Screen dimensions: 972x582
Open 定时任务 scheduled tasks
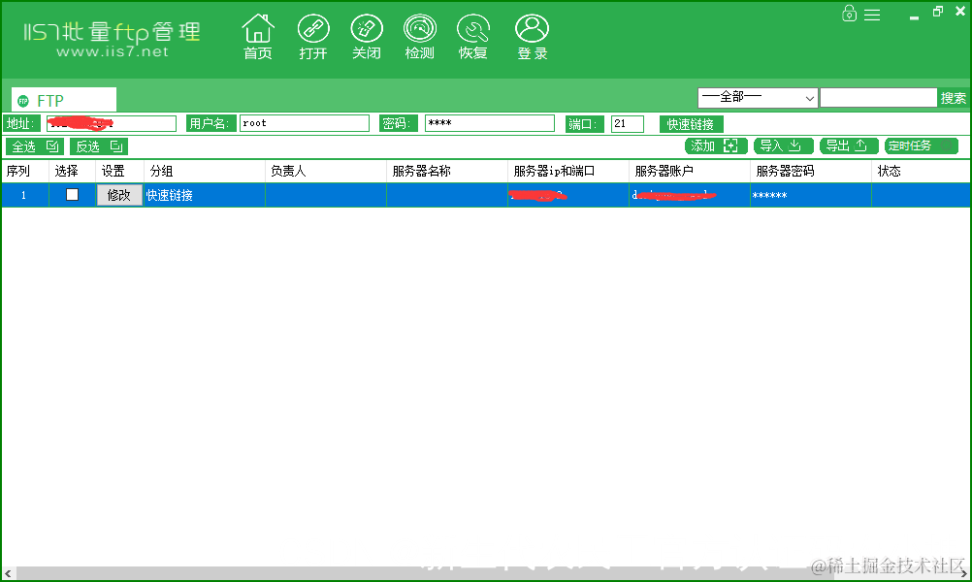coord(922,145)
